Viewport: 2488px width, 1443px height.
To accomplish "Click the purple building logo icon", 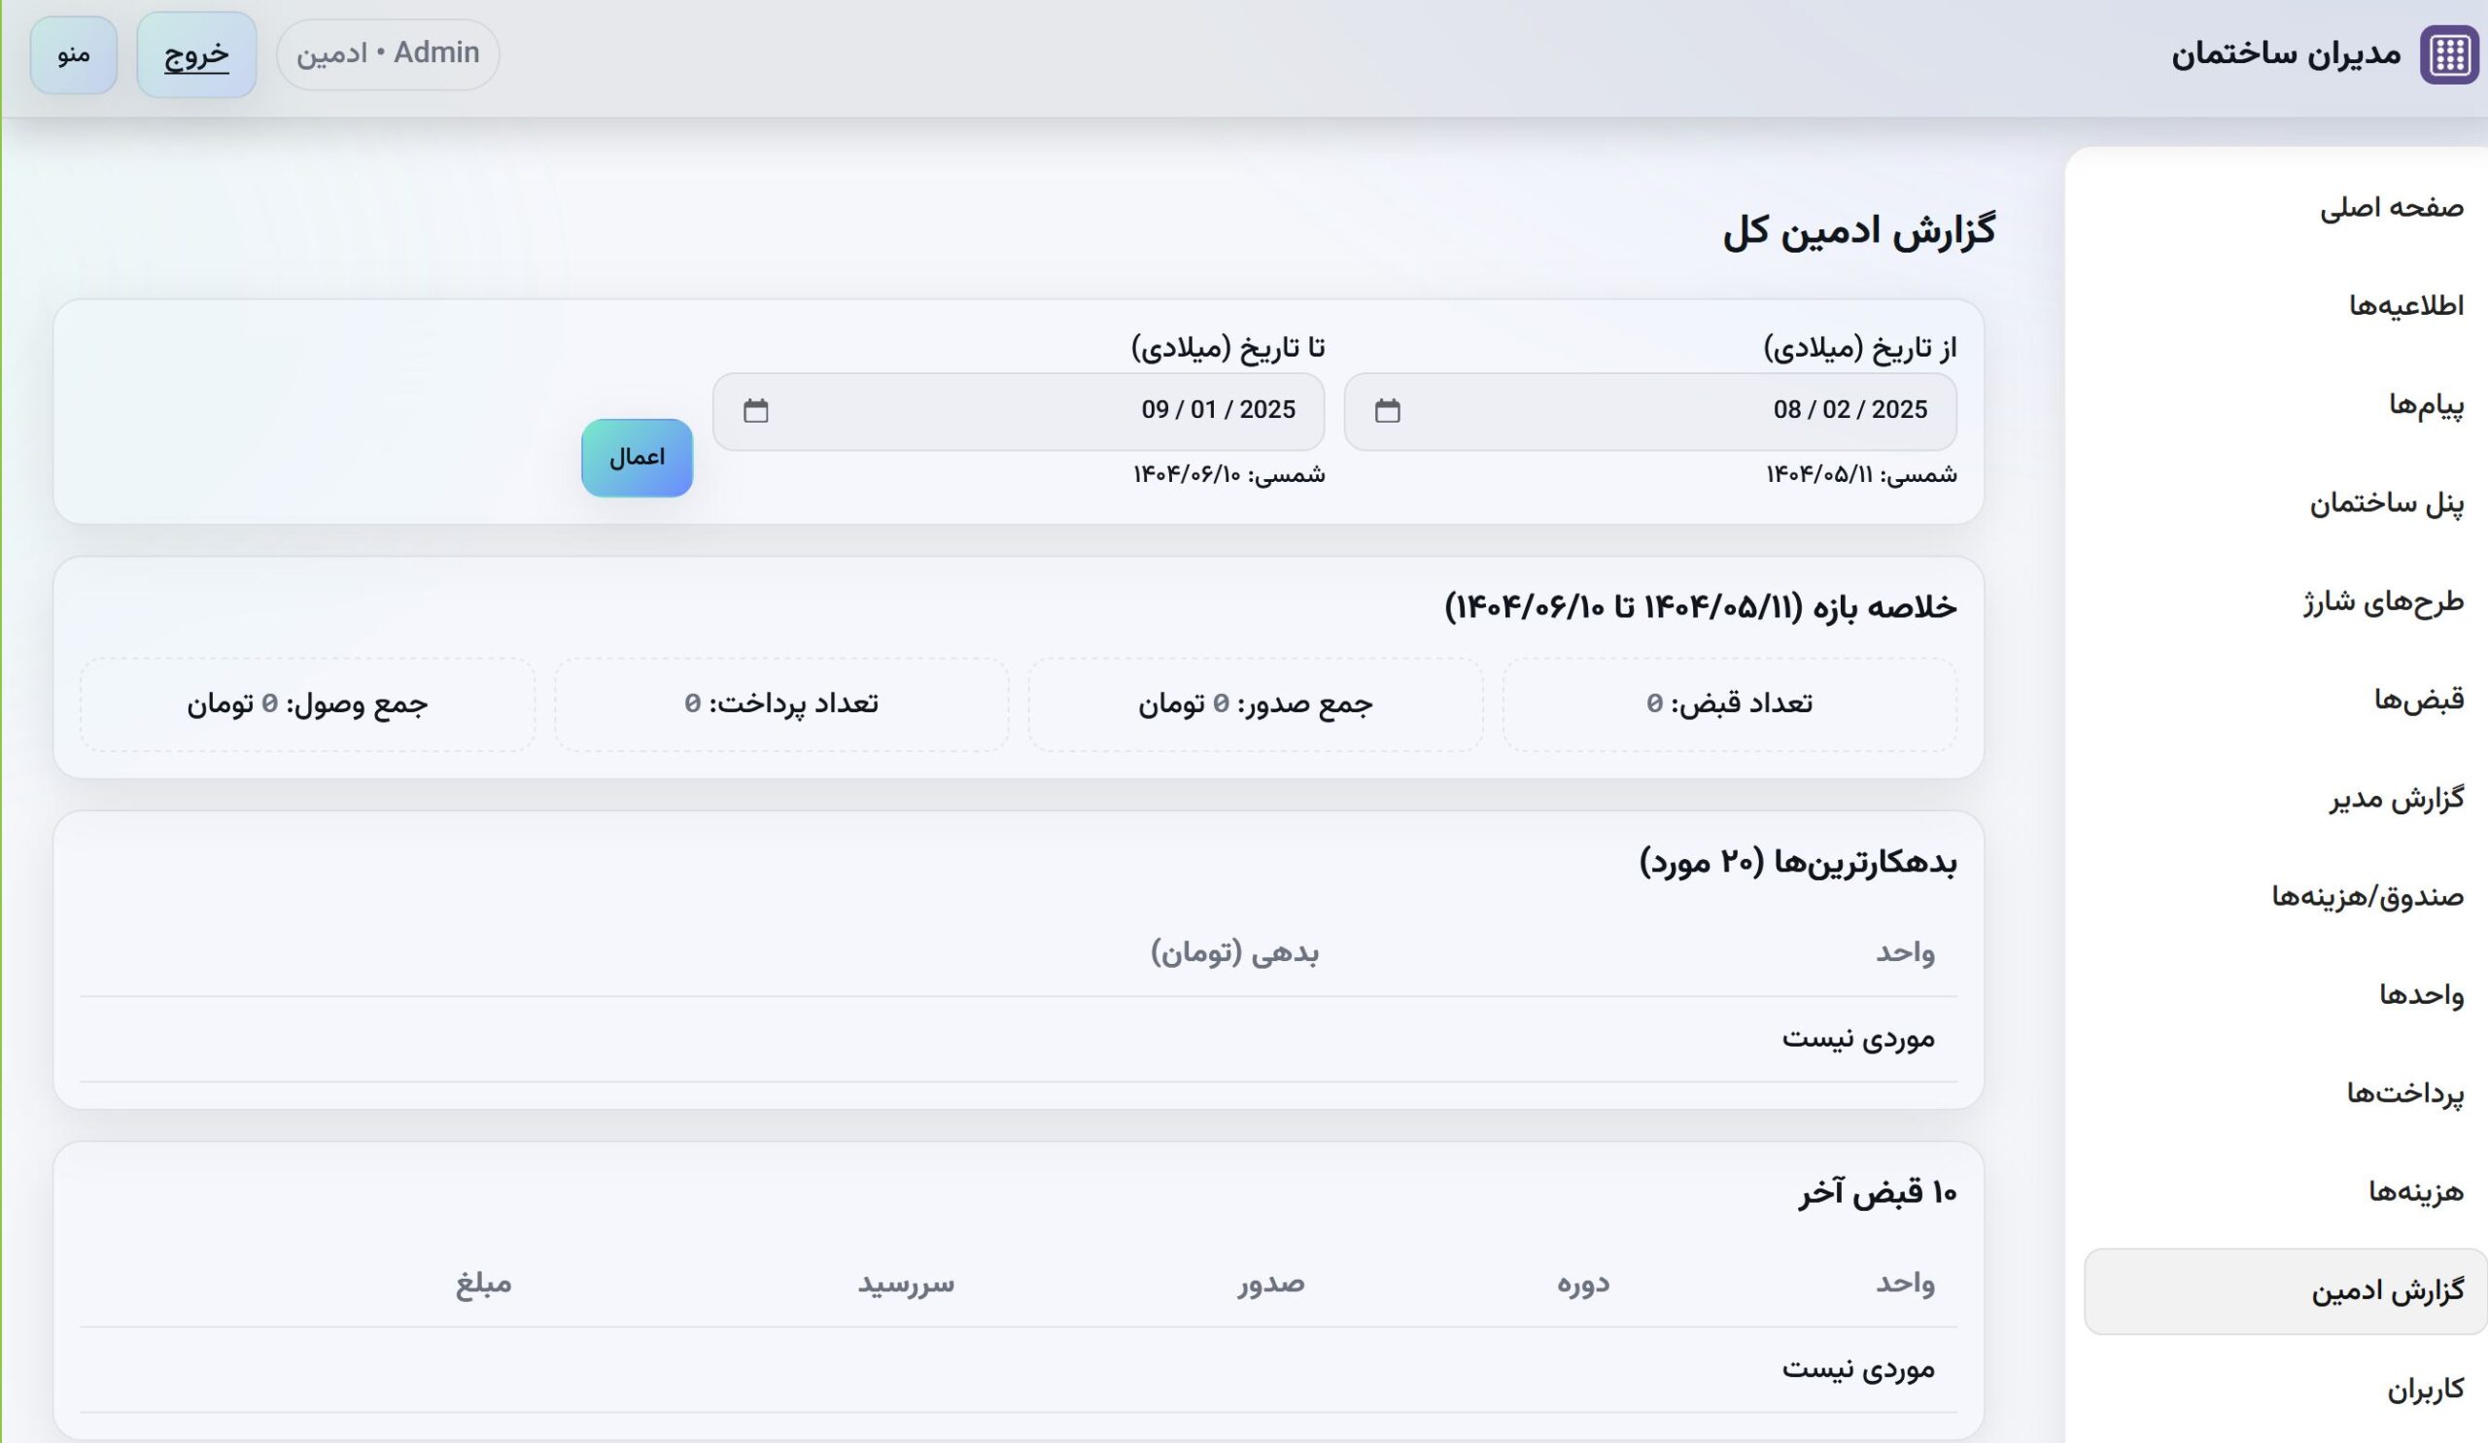I will [x=2449, y=55].
